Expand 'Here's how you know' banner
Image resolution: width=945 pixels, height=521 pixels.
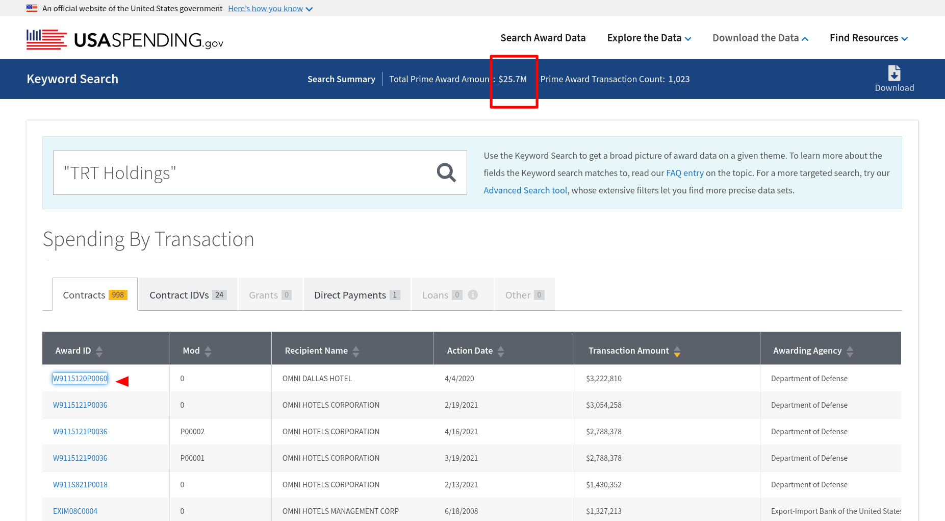click(x=270, y=8)
